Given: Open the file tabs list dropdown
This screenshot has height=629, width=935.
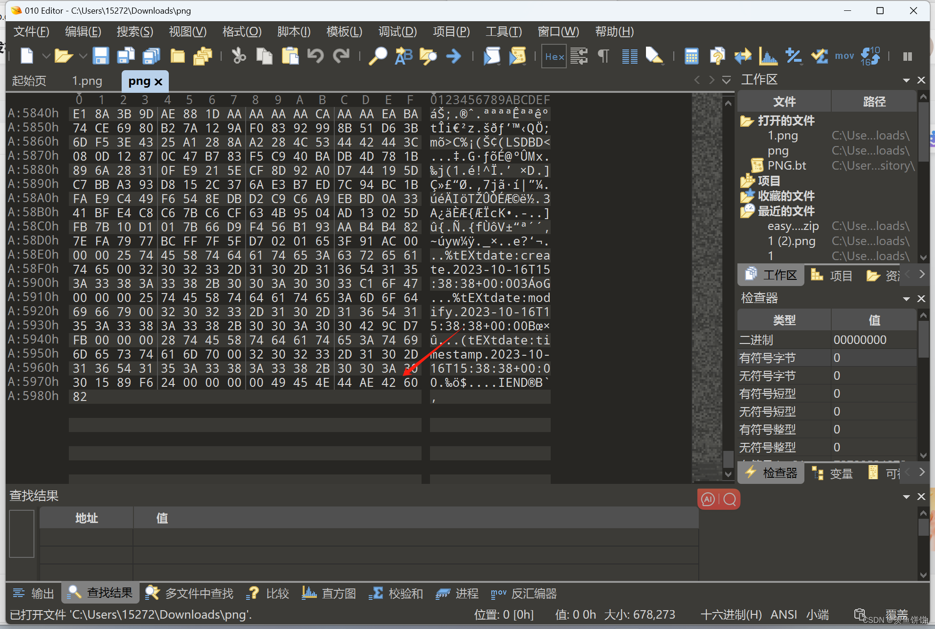Looking at the screenshot, I should [726, 80].
